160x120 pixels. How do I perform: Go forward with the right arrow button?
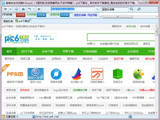pyautogui.click(x=10, y=9)
